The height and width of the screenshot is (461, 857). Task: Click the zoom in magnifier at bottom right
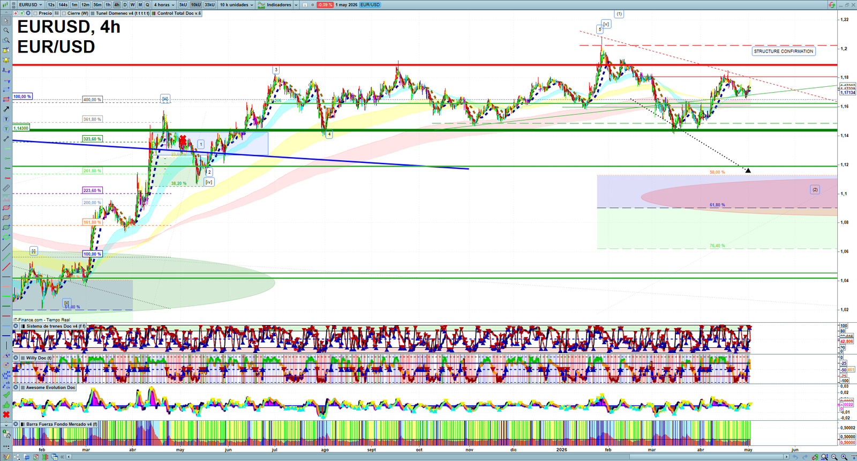(x=844, y=457)
